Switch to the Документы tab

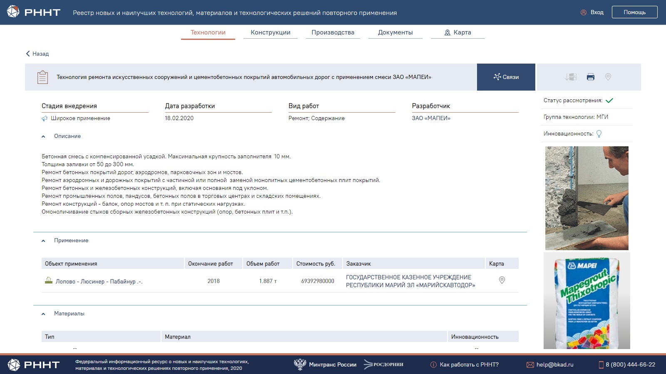point(395,32)
